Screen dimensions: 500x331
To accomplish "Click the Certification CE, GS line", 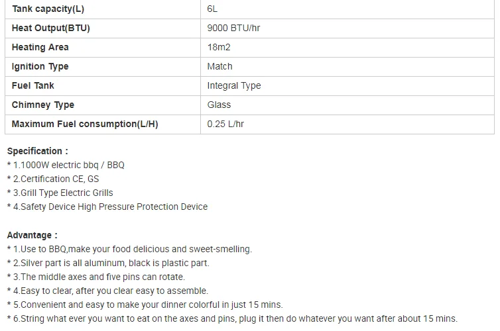I will coord(53,179).
